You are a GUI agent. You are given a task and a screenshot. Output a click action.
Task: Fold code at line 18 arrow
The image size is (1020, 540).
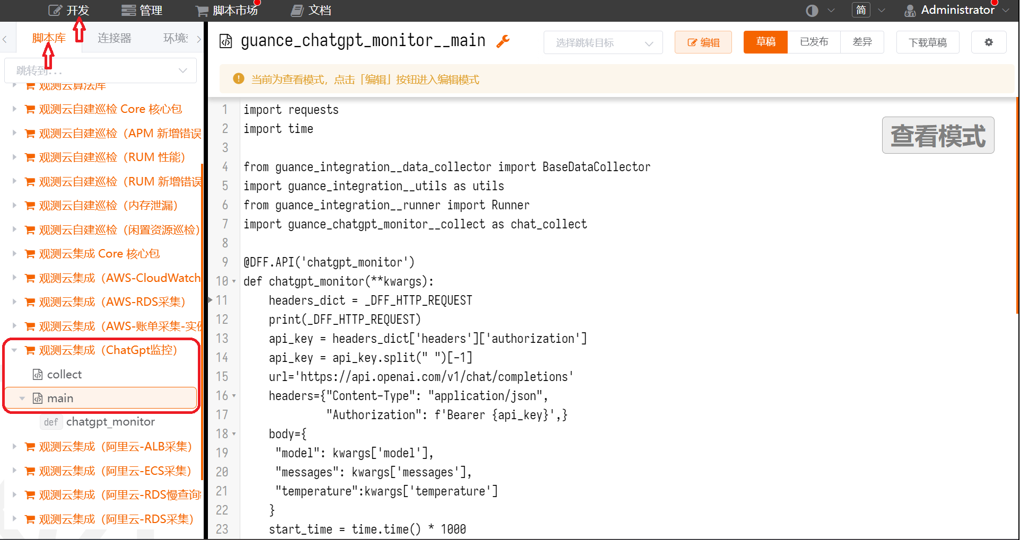coord(234,434)
